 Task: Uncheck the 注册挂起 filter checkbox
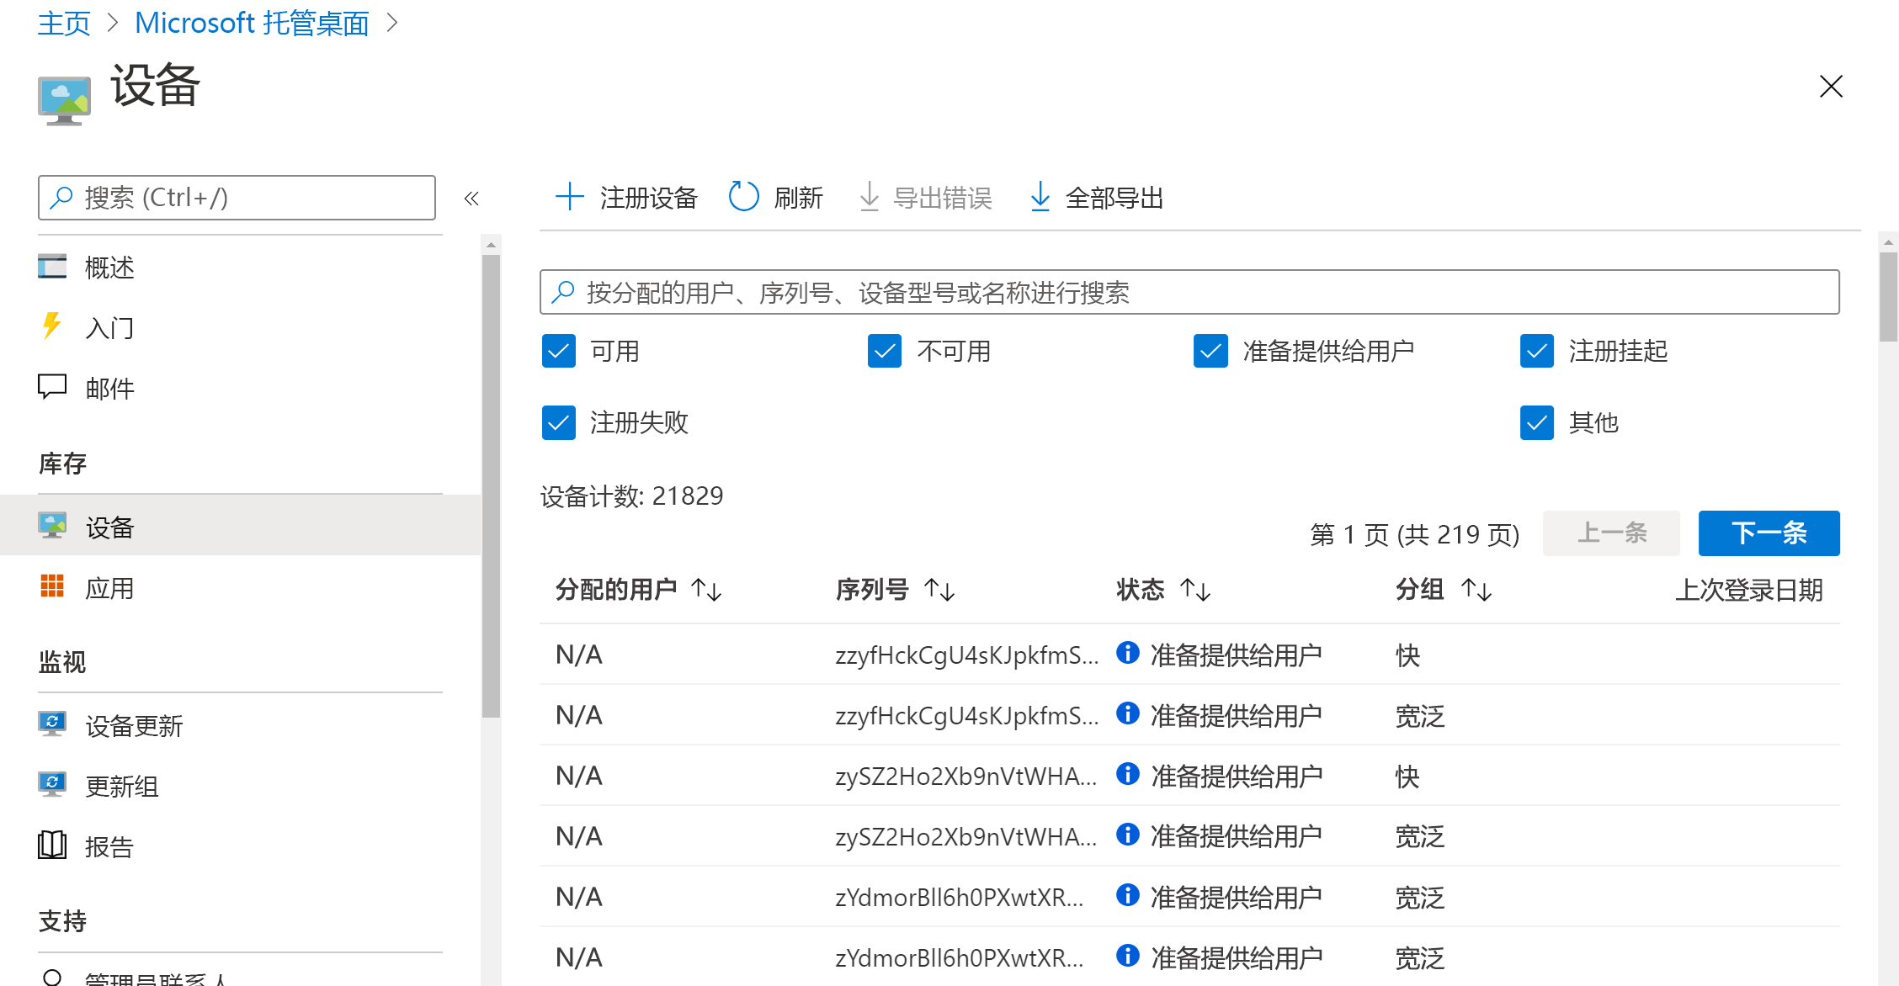coord(1537,351)
